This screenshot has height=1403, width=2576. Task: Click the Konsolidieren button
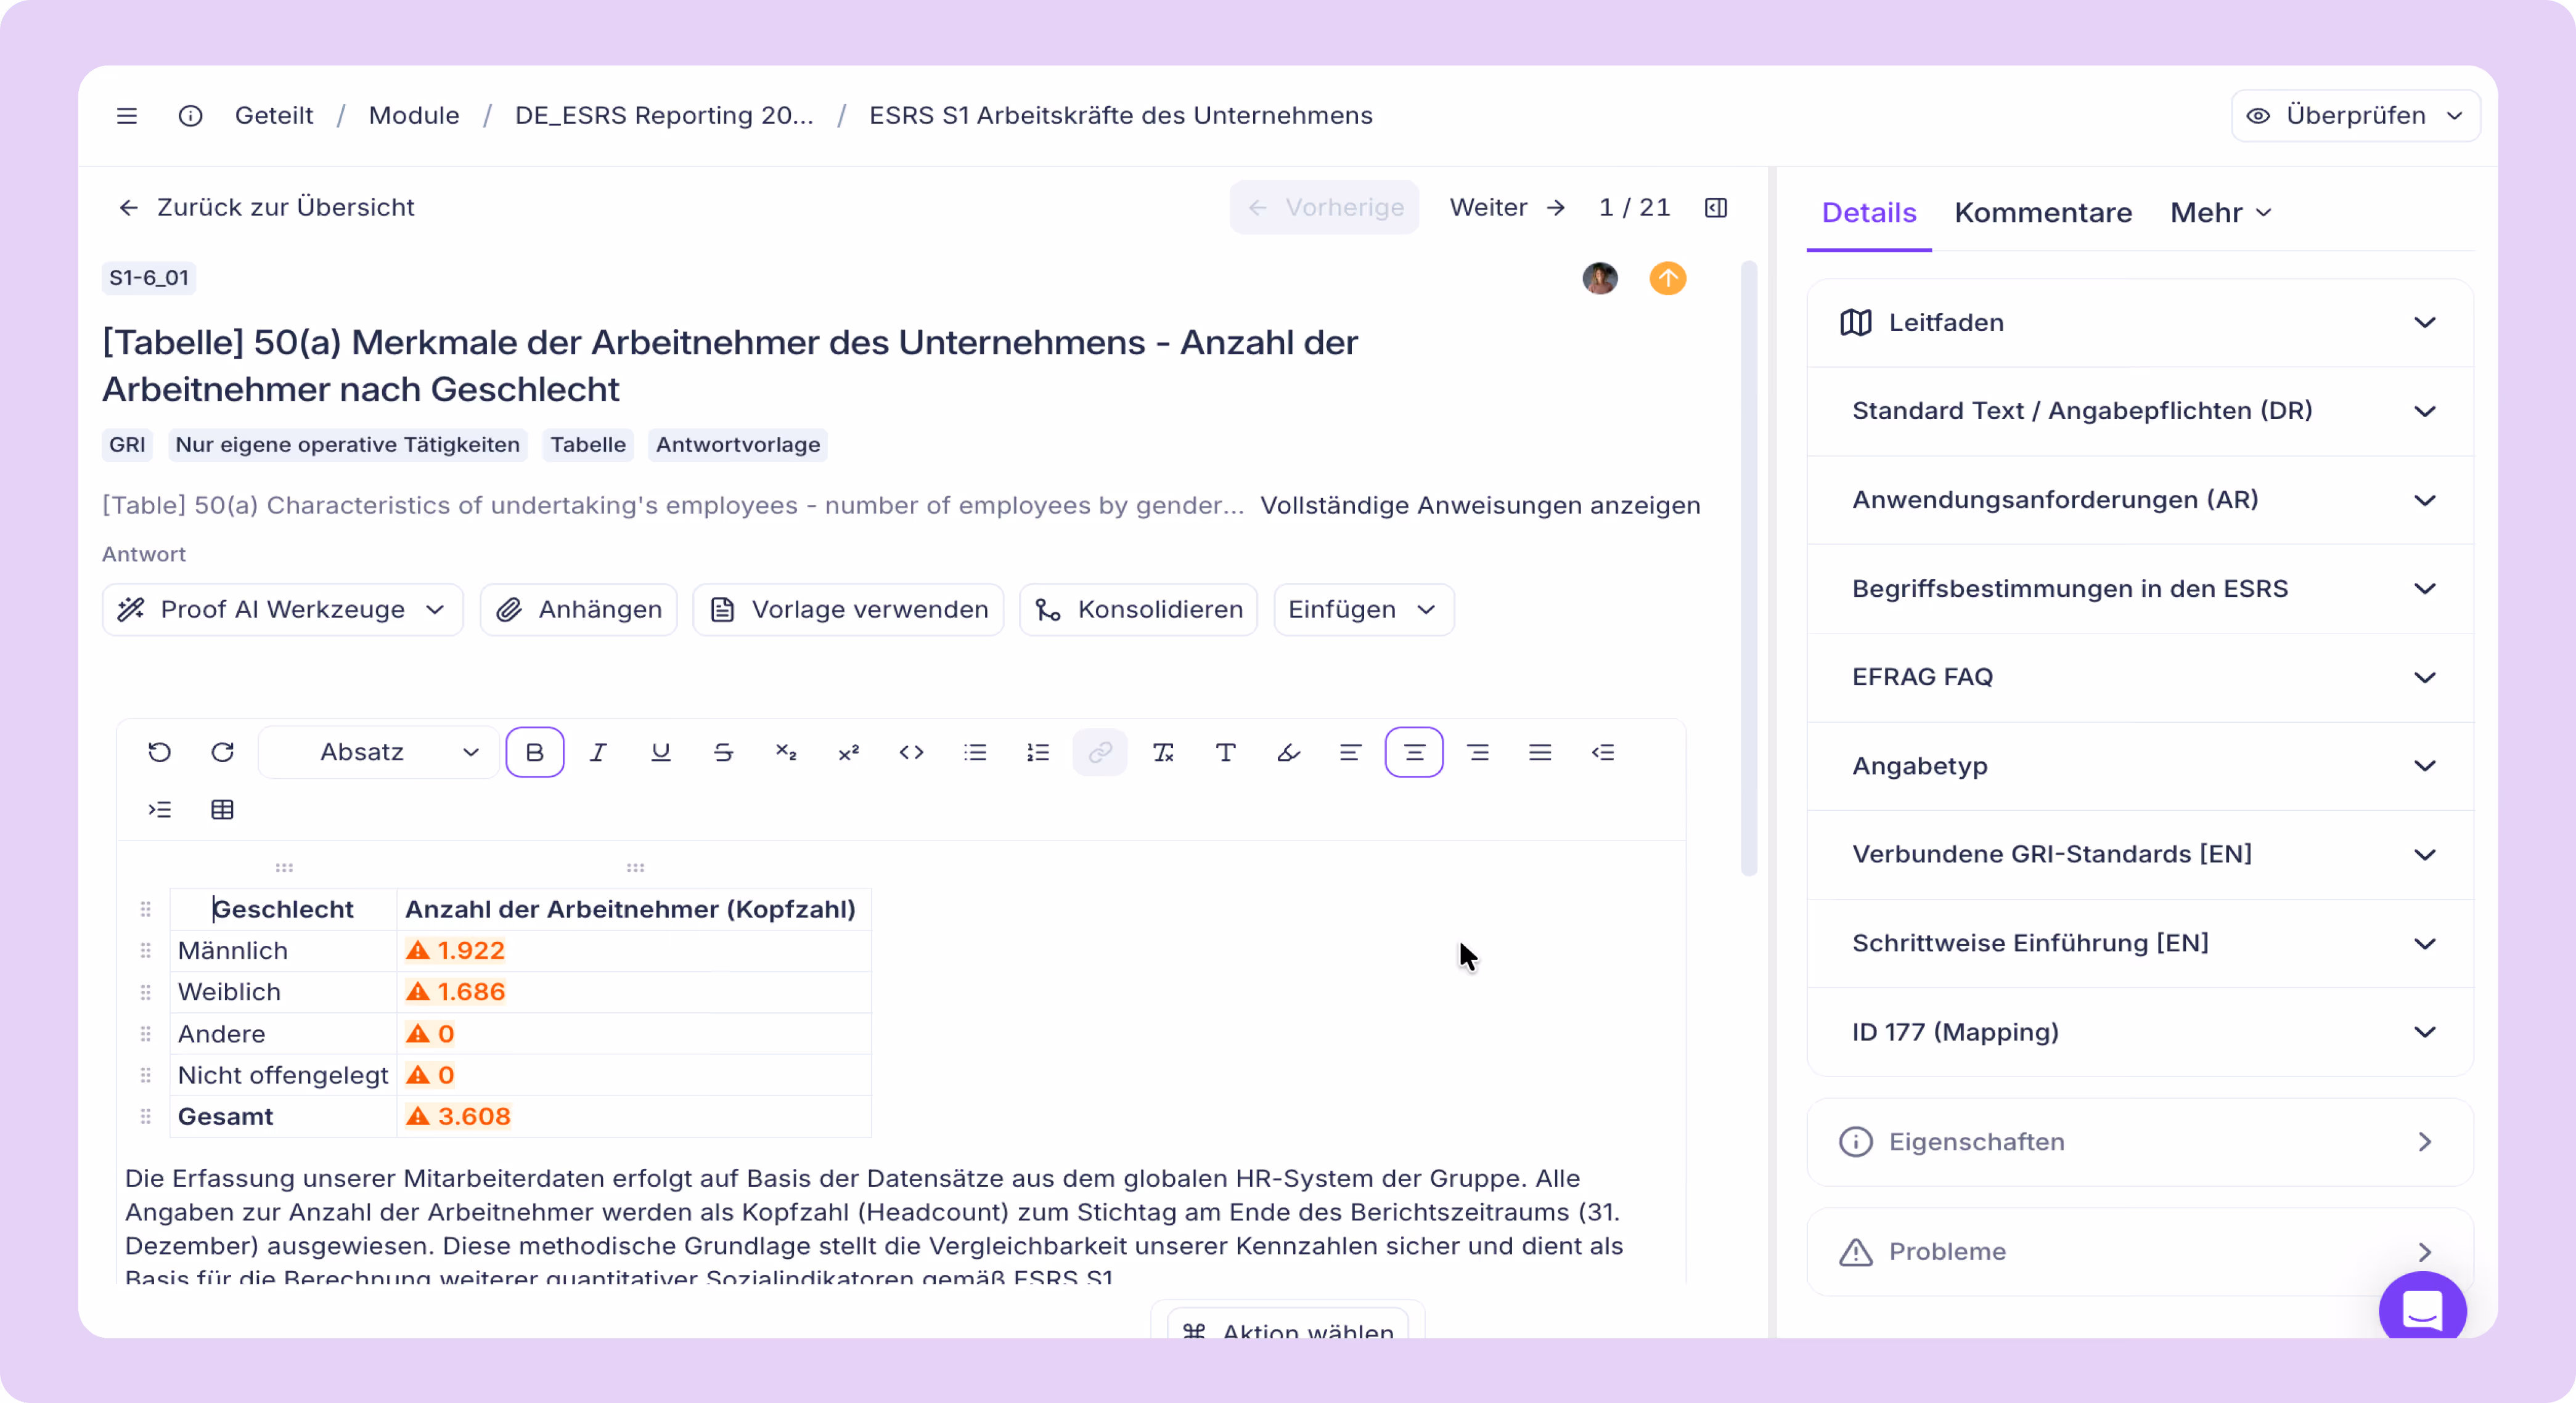point(1138,609)
